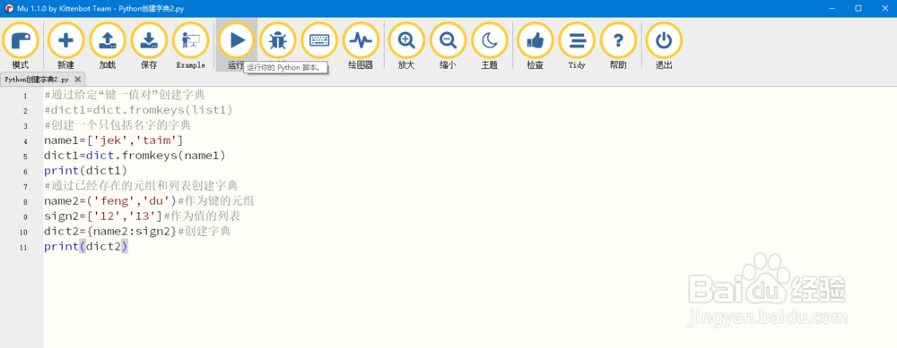897x348 pixels.
Task: Click line number 11 in gutter
Action: 23,248
